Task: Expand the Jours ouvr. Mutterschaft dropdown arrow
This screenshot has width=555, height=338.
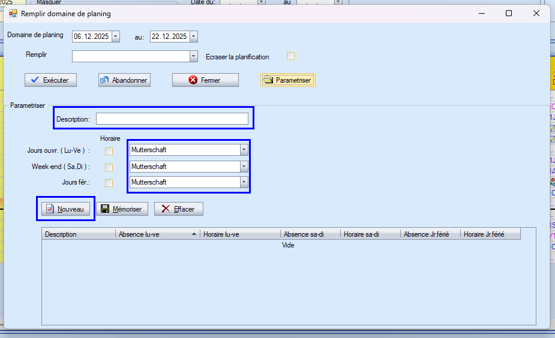Action: coord(244,150)
